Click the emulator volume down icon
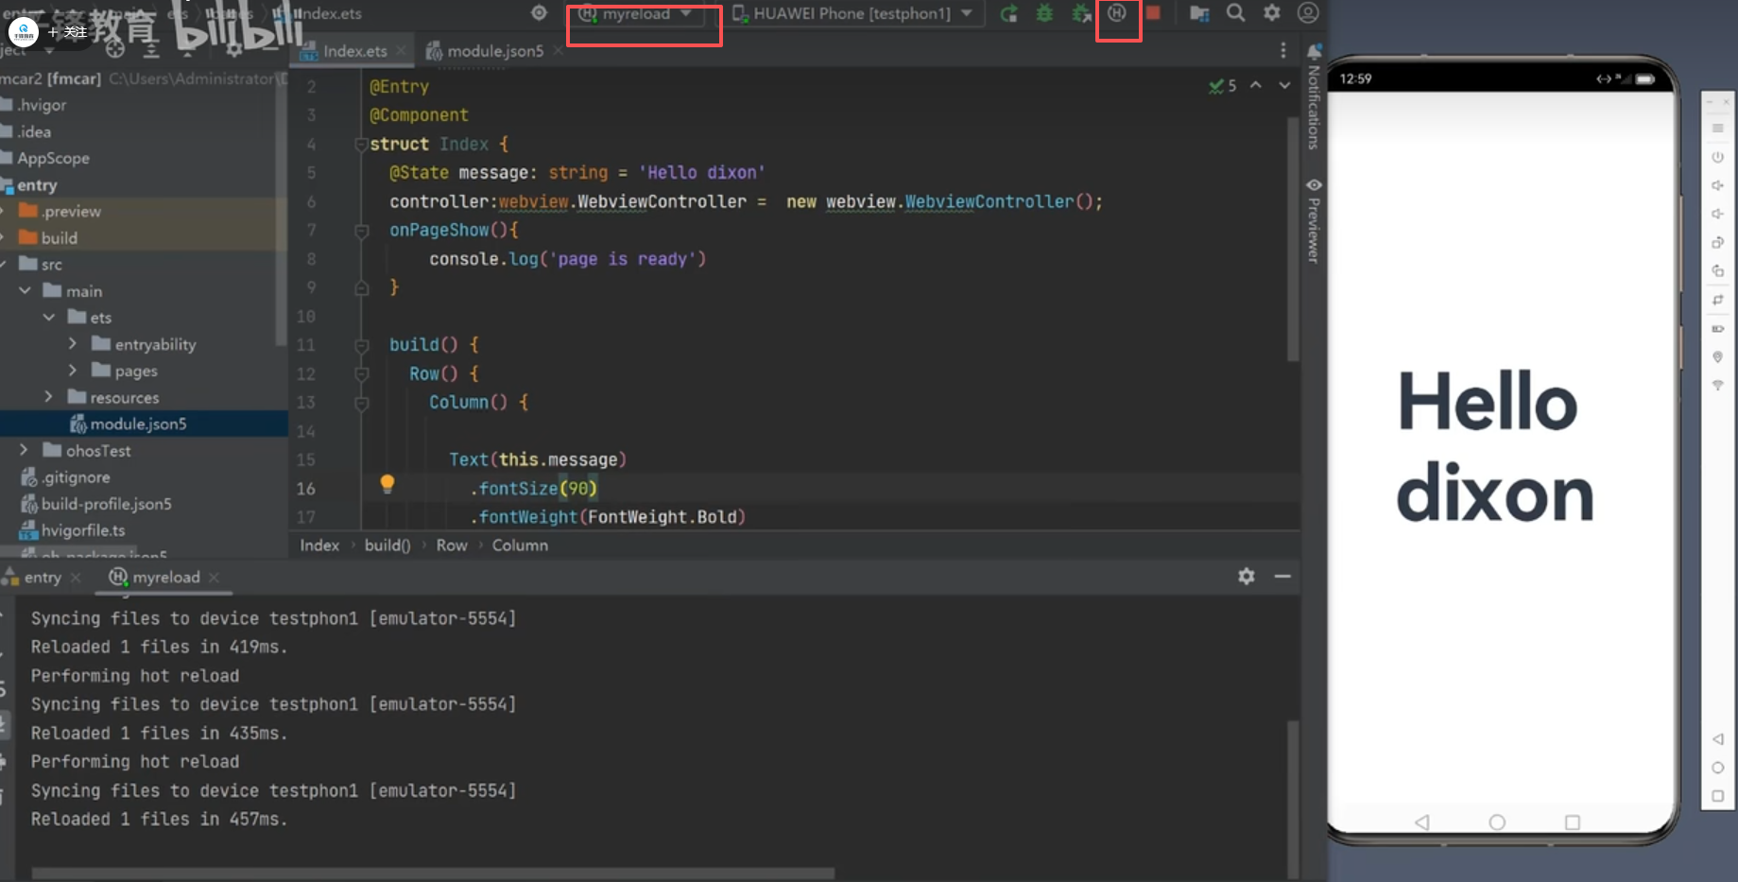This screenshot has height=882, width=1738. point(1718,214)
